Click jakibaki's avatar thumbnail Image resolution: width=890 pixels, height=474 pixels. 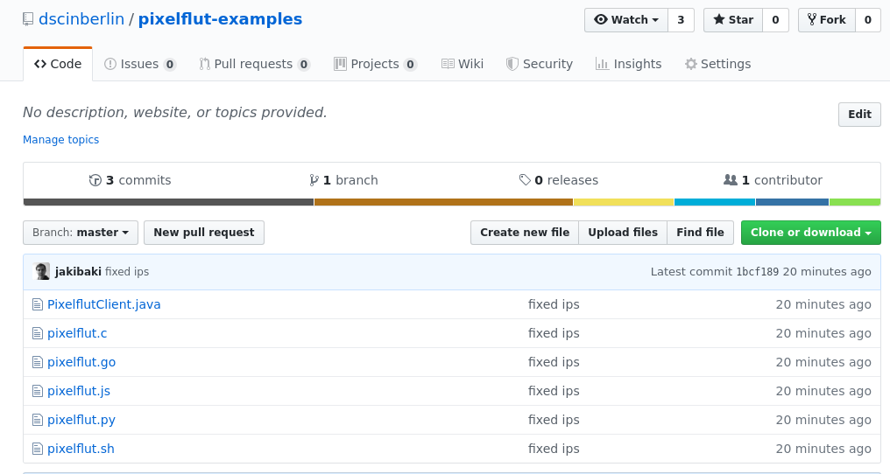click(x=42, y=272)
